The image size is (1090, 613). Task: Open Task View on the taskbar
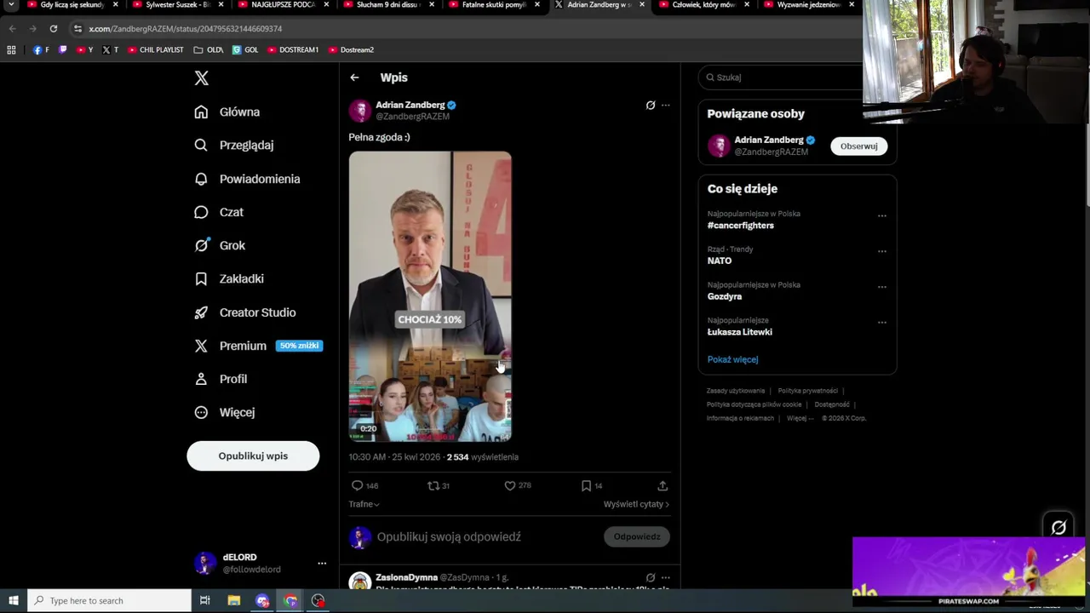click(x=205, y=600)
